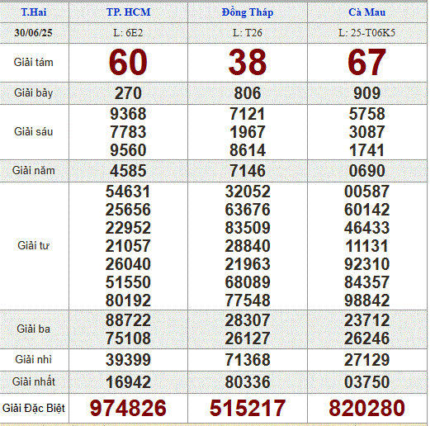Screen dimensions: 435x426
Task: Click the Giải tám row label
Action: [x=34, y=63]
